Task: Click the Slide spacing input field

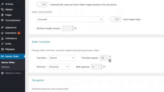Action: (x=96, y=67)
